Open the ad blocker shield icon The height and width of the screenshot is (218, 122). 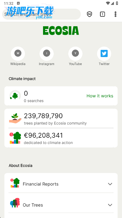point(89,14)
